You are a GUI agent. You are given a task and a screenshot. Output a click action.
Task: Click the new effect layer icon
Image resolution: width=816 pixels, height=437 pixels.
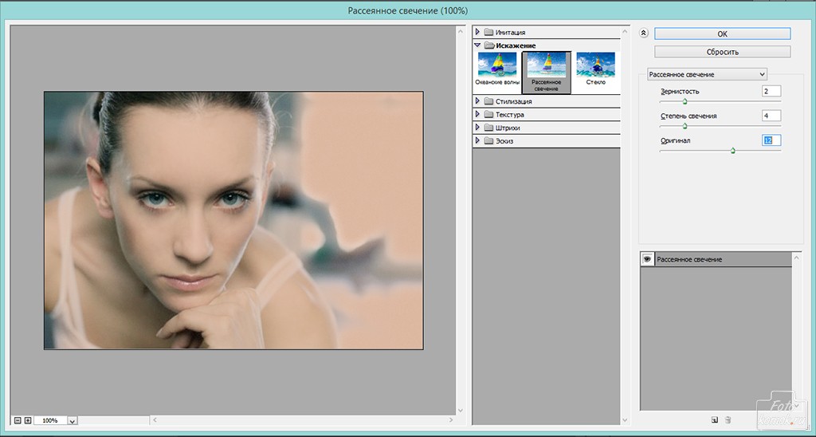(x=715, y=419)
